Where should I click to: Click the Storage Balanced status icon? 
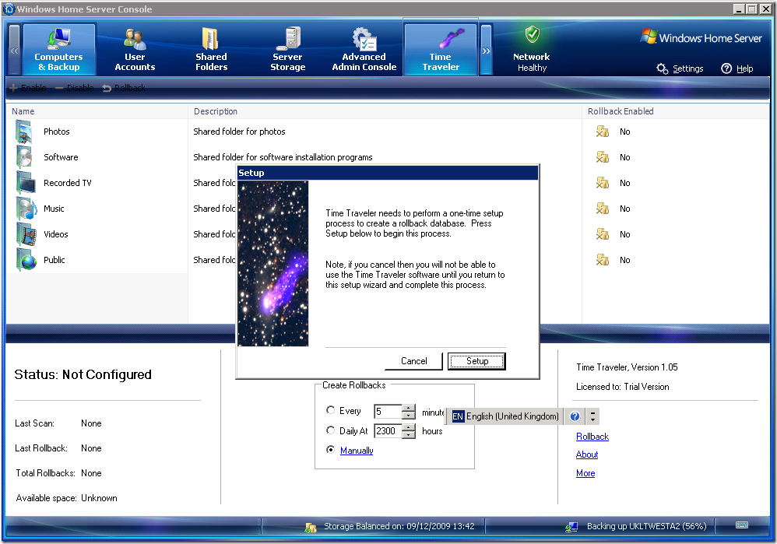[311, 528]
